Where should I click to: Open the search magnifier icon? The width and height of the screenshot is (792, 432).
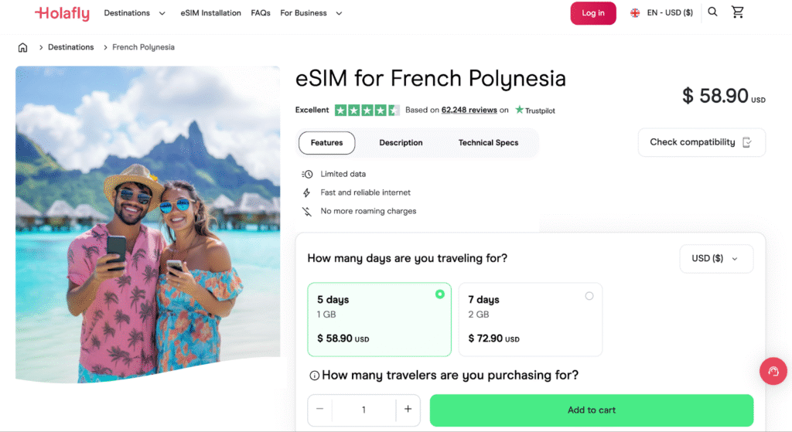[x=712, y=12]
